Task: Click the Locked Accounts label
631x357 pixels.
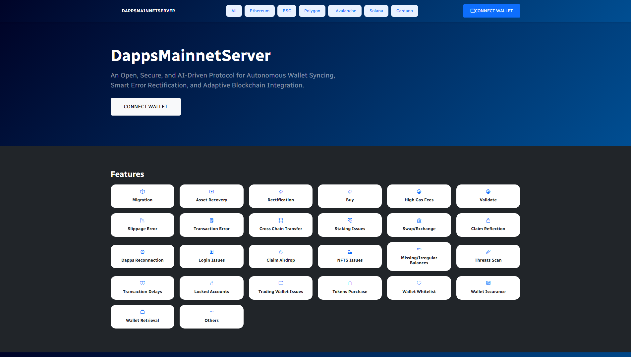Action: tap(211, 292)
